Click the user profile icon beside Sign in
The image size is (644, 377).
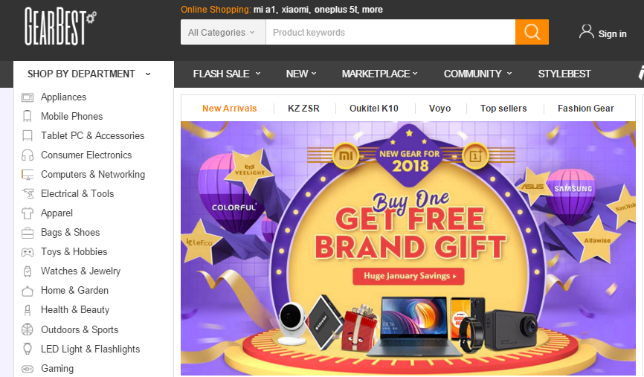tap(587, 32)
